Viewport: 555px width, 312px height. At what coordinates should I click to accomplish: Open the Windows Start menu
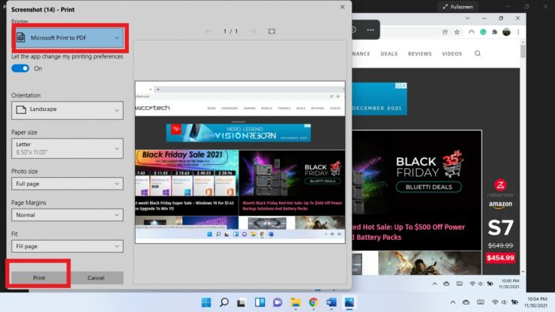(x=206, y=302)
